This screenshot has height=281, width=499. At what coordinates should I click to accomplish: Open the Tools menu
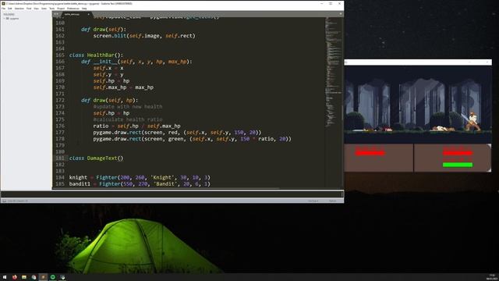click(52, 9)
